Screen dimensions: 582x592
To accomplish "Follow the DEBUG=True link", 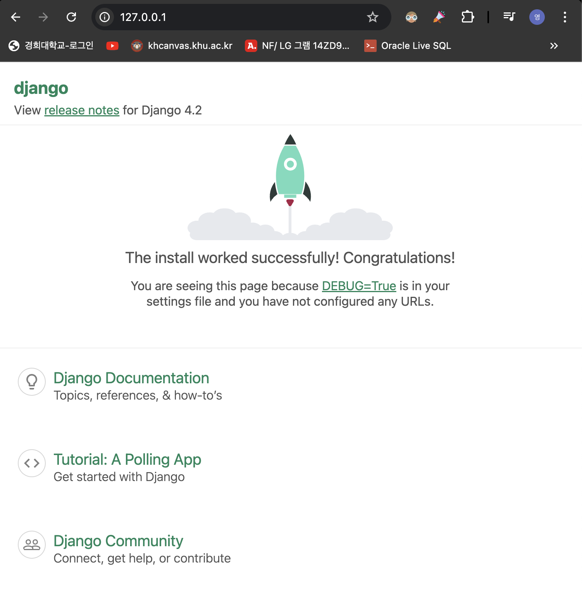I will point(359,286).
